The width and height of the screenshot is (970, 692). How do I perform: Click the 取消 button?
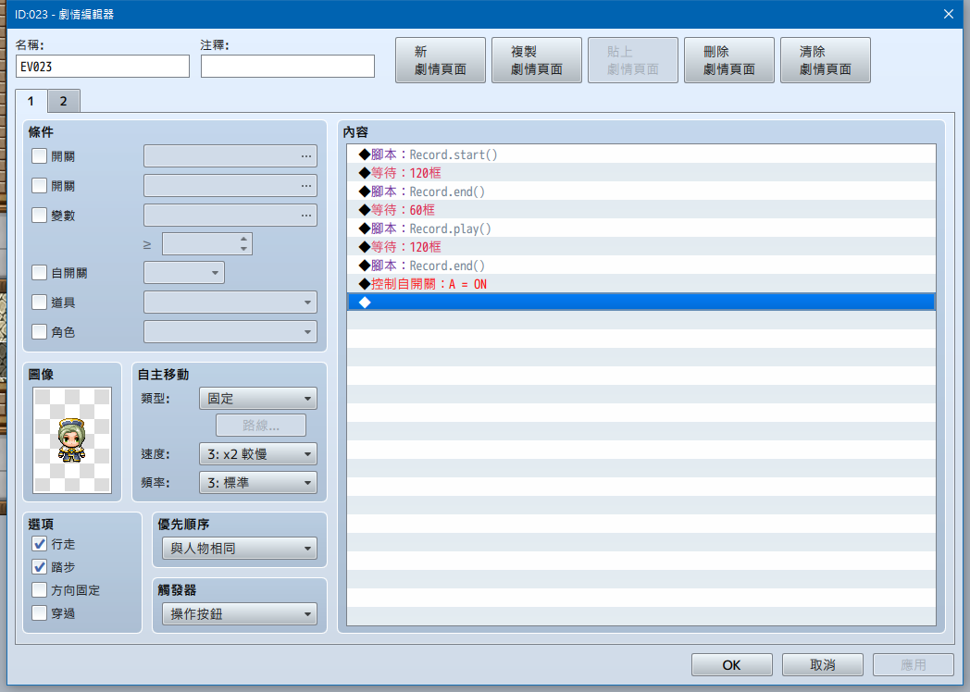822,665
